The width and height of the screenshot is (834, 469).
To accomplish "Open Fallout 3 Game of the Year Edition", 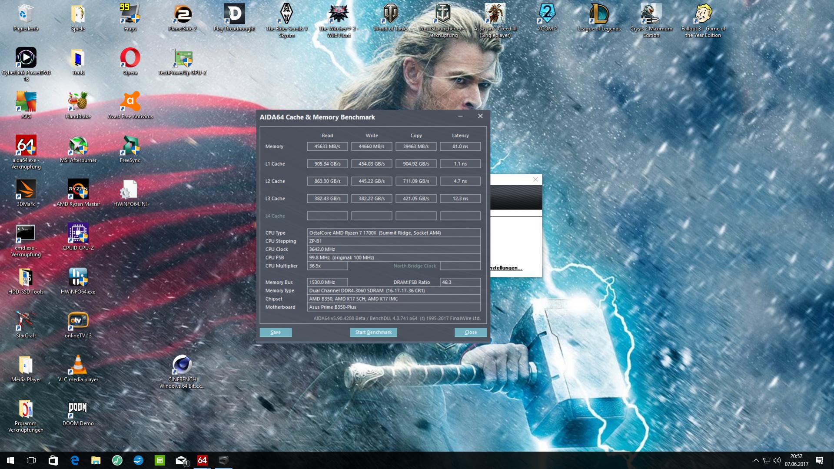I will (703, 20).
